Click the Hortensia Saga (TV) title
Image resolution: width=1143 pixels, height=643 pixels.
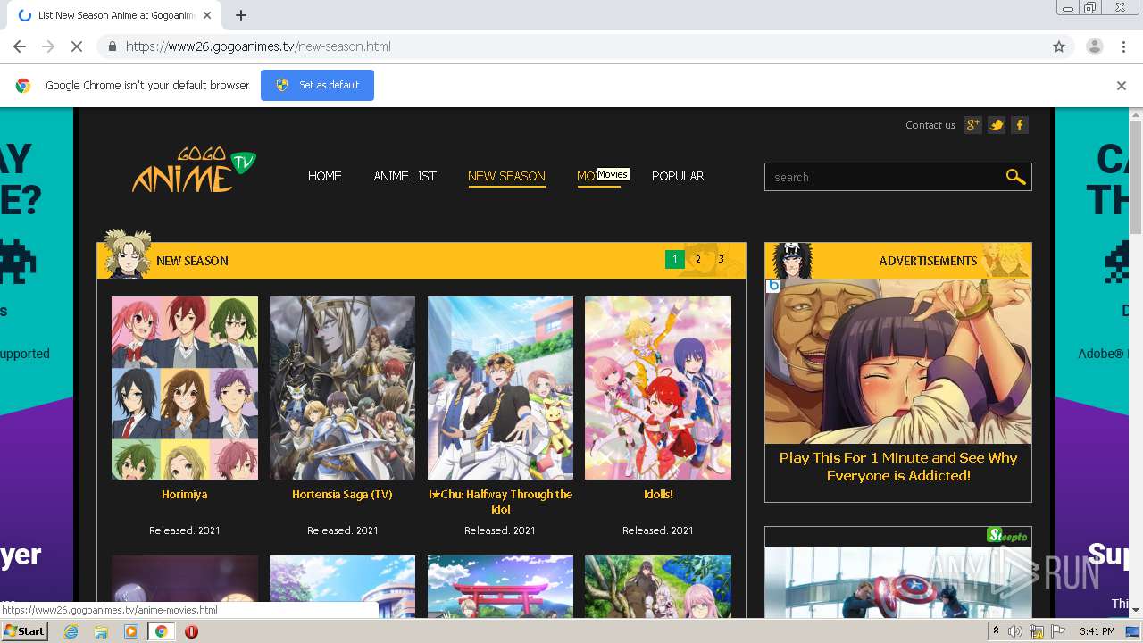click(x=342, y=494)
